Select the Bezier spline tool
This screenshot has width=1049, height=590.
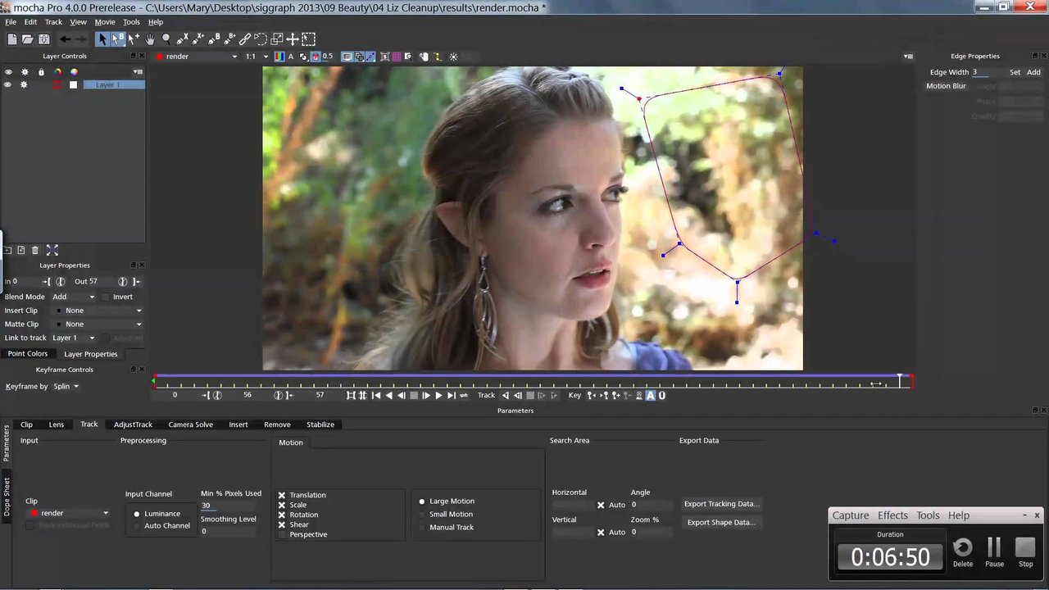(x=212, y=39)
